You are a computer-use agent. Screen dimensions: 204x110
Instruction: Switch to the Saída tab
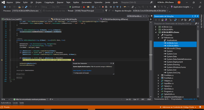(21, 103)
